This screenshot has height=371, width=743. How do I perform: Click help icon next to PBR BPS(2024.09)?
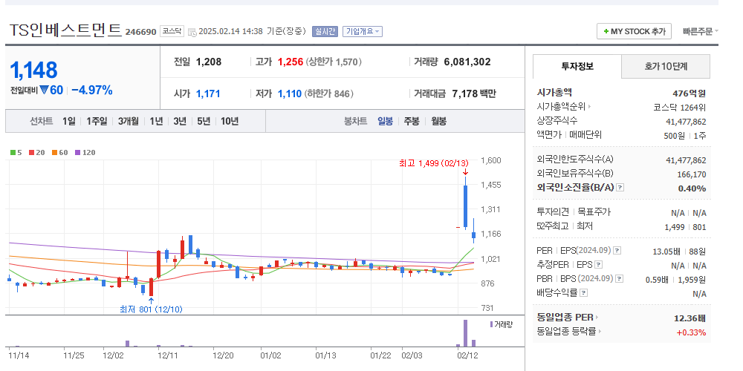coord(620,279)
